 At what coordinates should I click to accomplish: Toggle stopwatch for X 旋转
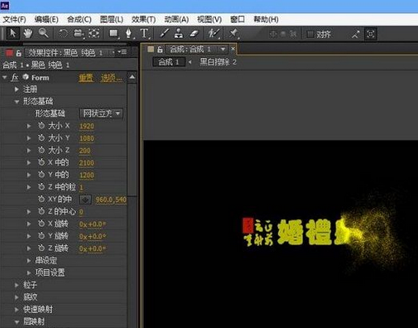point(41,224)
